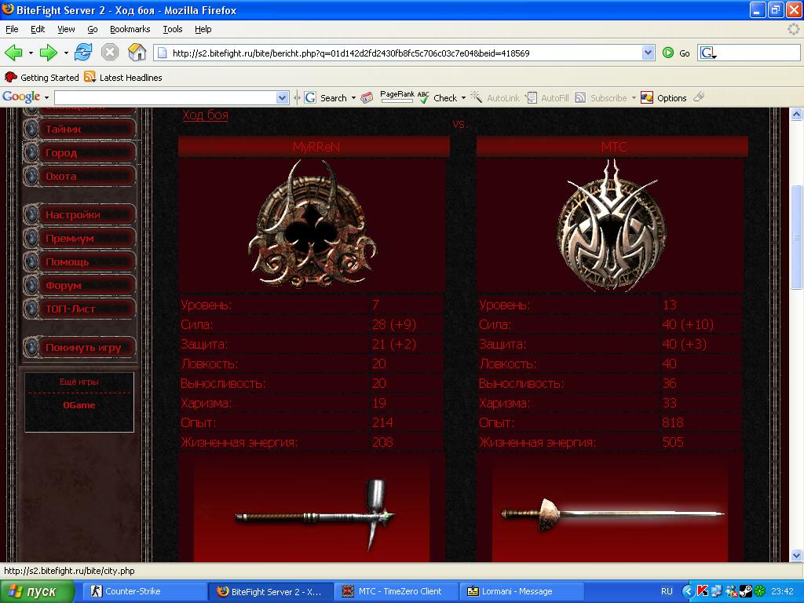Viewport: 804px width, 603px height.
Task: Click the Firefox activity throbber icon
Action: pyautogui.click(x=794, y=29)
